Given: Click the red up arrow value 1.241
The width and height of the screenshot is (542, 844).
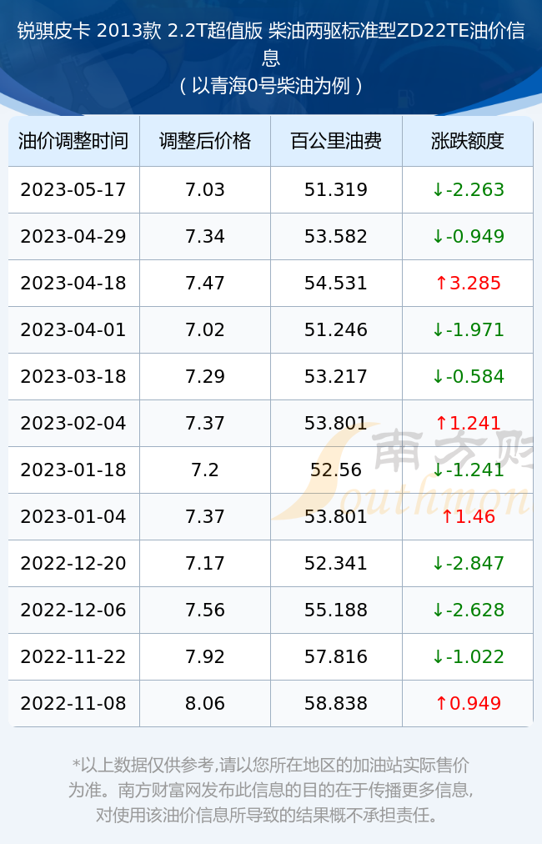Looking at the screenshot, I should coord(469,423).
